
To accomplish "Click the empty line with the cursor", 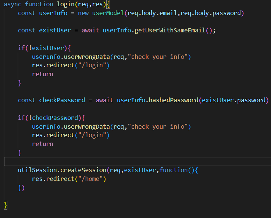I will [138, 161].
